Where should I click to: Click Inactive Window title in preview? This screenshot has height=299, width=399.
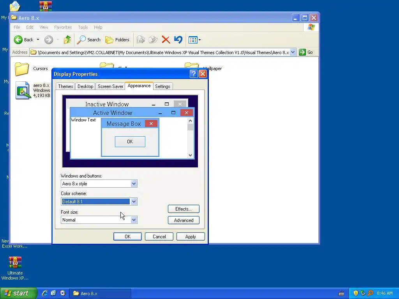[x=107, y=104]
